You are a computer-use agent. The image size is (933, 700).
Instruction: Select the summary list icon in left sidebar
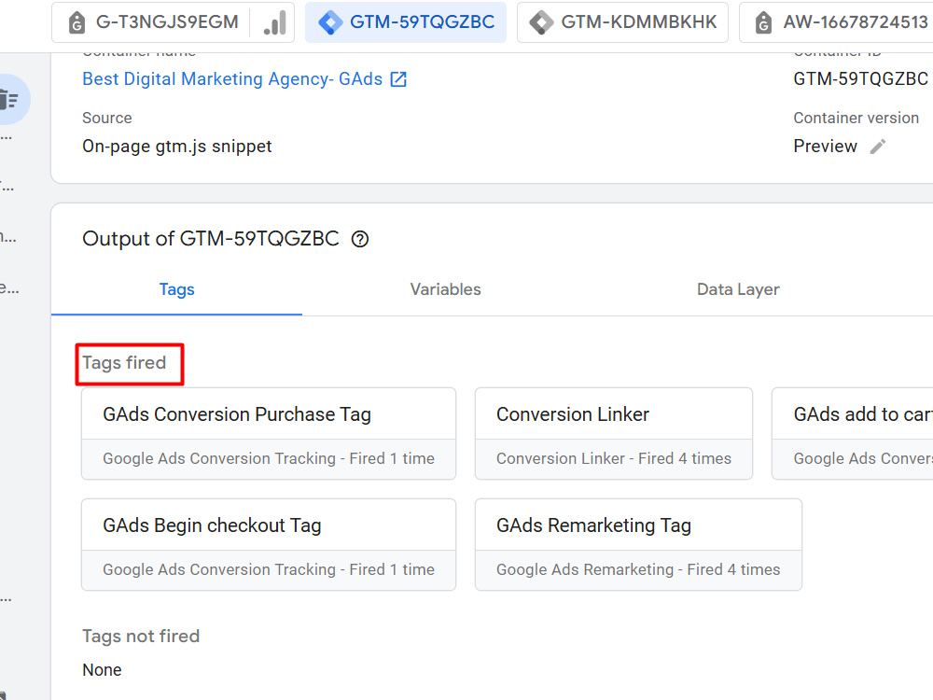(x=9, y=100)
